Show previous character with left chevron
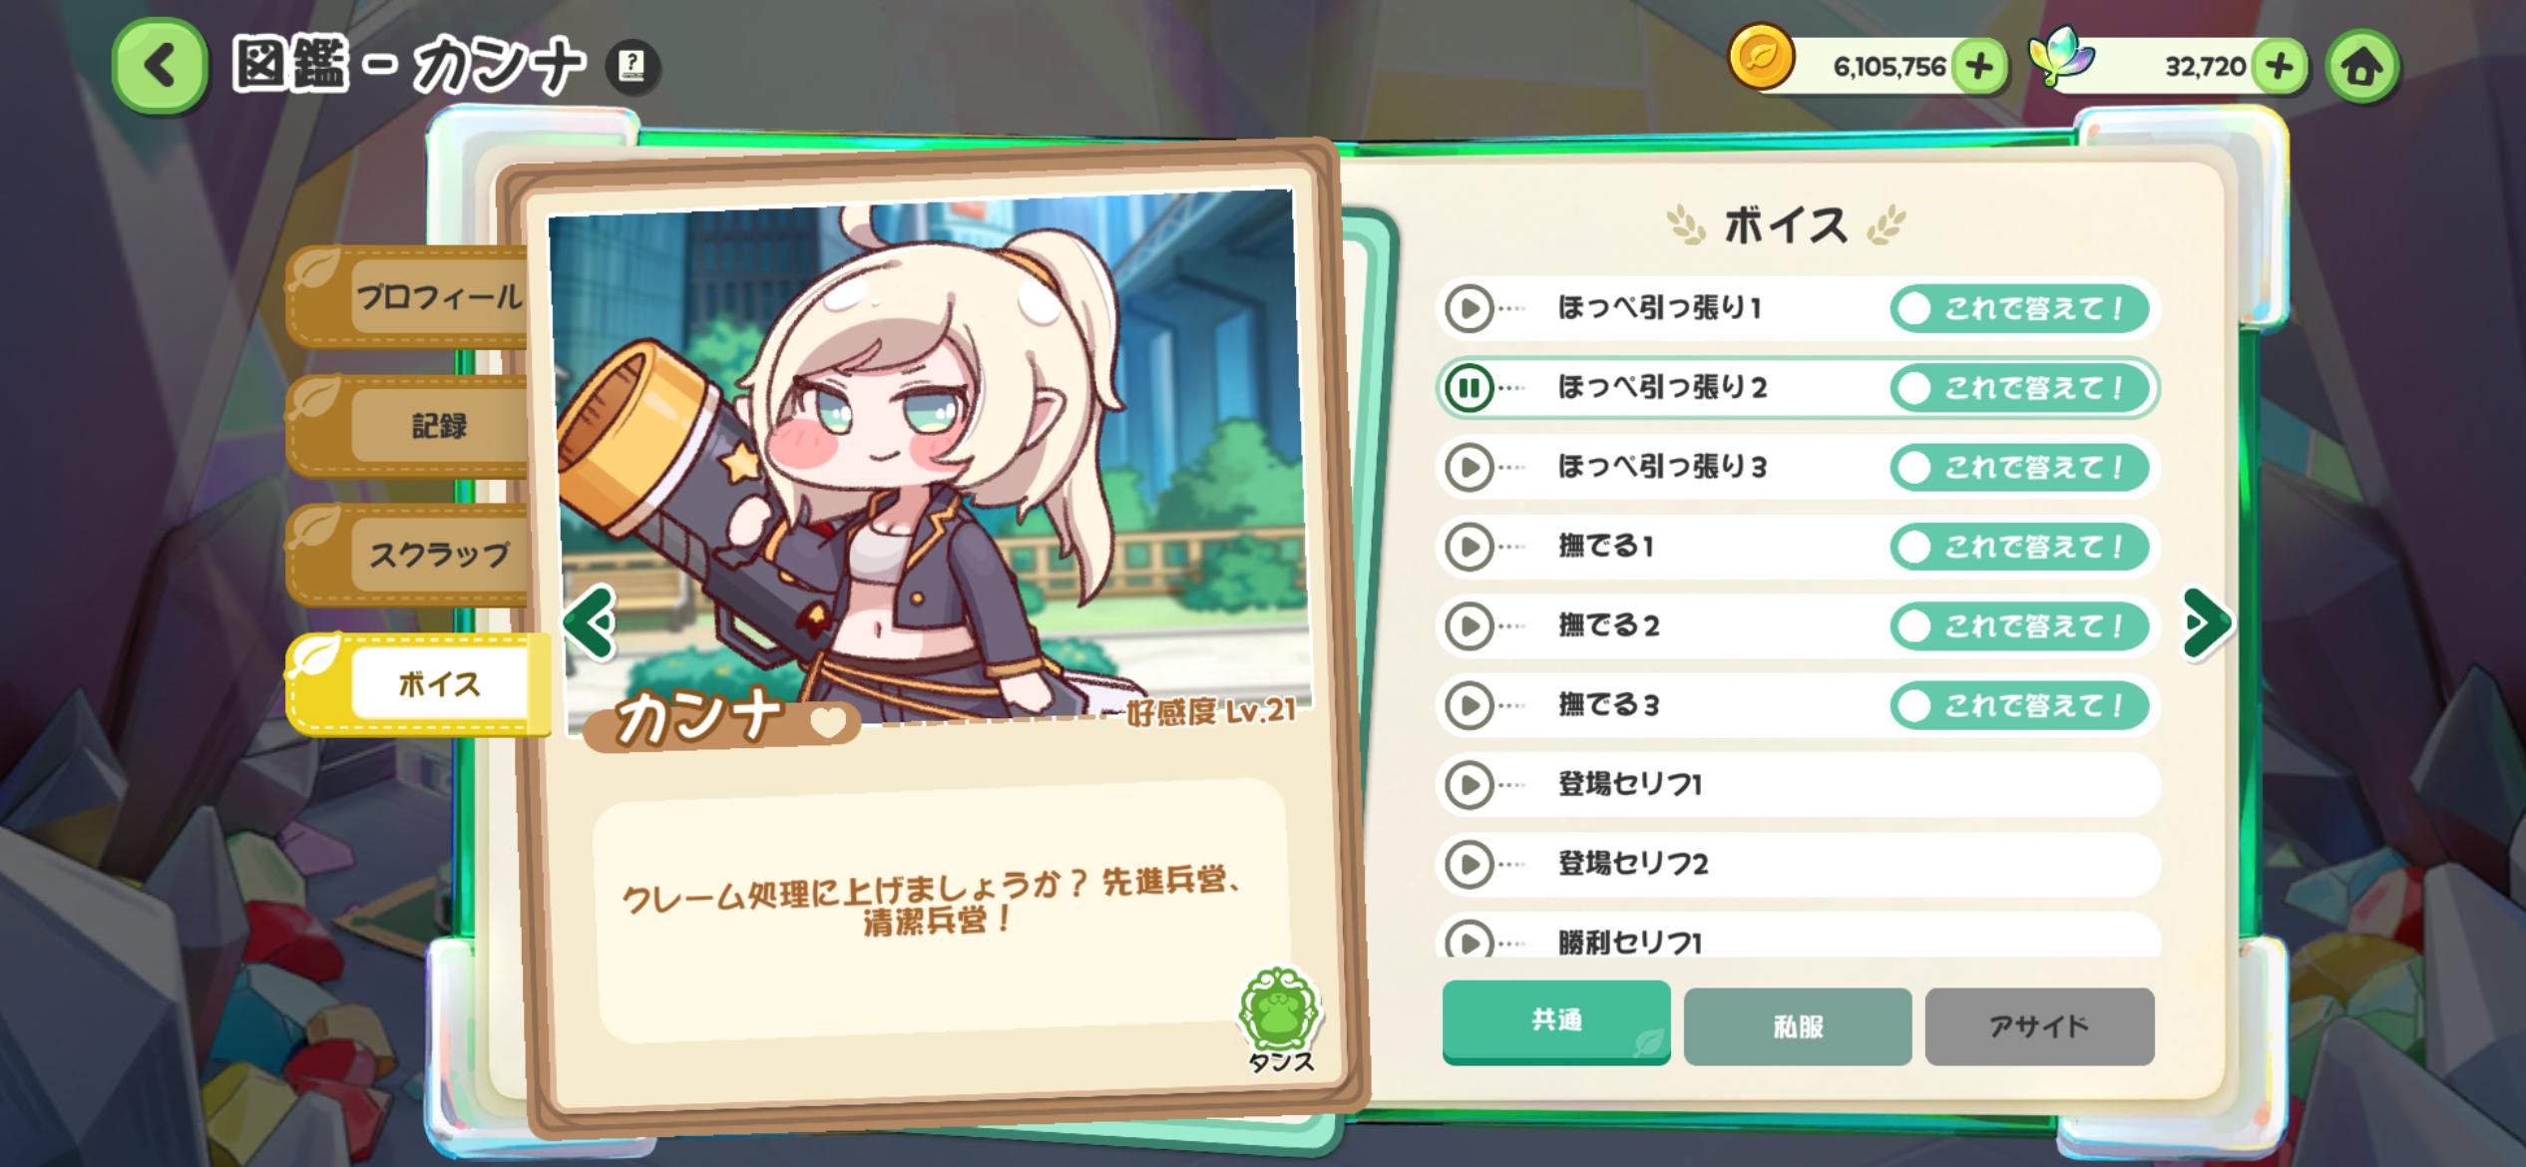The image size is (2526, 1167). pos(590,623)
